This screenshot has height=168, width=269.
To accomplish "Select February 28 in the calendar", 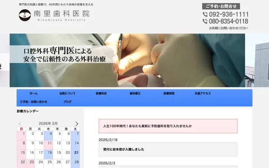I will click(75, 164).
